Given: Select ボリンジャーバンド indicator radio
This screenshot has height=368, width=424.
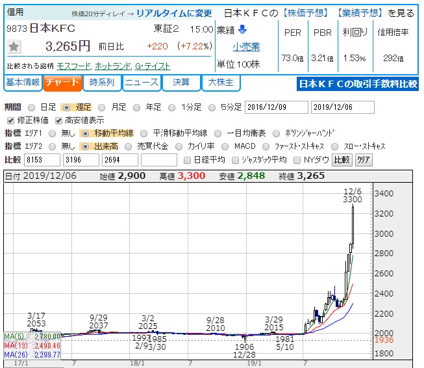Looking at the screenshot, I should pyautogui.click(x=276, y=133).
